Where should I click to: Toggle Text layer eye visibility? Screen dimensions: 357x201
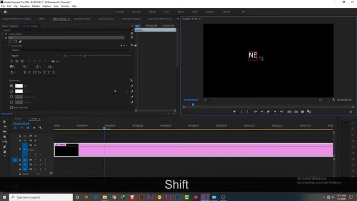point(6,38)
